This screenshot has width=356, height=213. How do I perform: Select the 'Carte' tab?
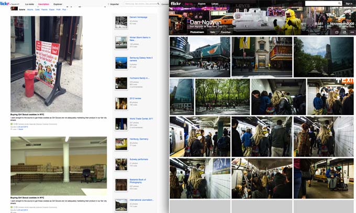[37, 9]
